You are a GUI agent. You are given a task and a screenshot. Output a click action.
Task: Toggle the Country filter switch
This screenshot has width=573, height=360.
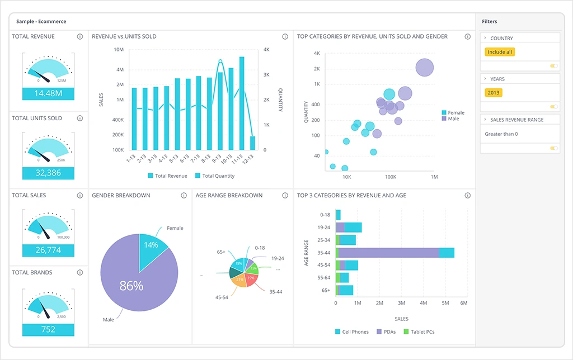[x=554, y=66]
